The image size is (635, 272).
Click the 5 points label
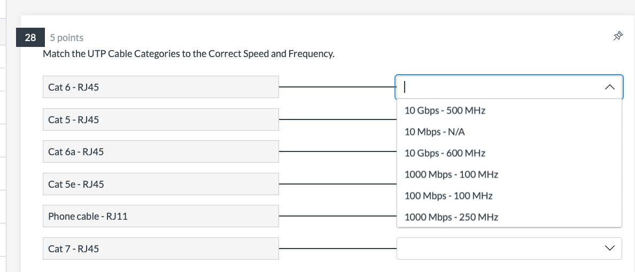click(x=67, y=37)
